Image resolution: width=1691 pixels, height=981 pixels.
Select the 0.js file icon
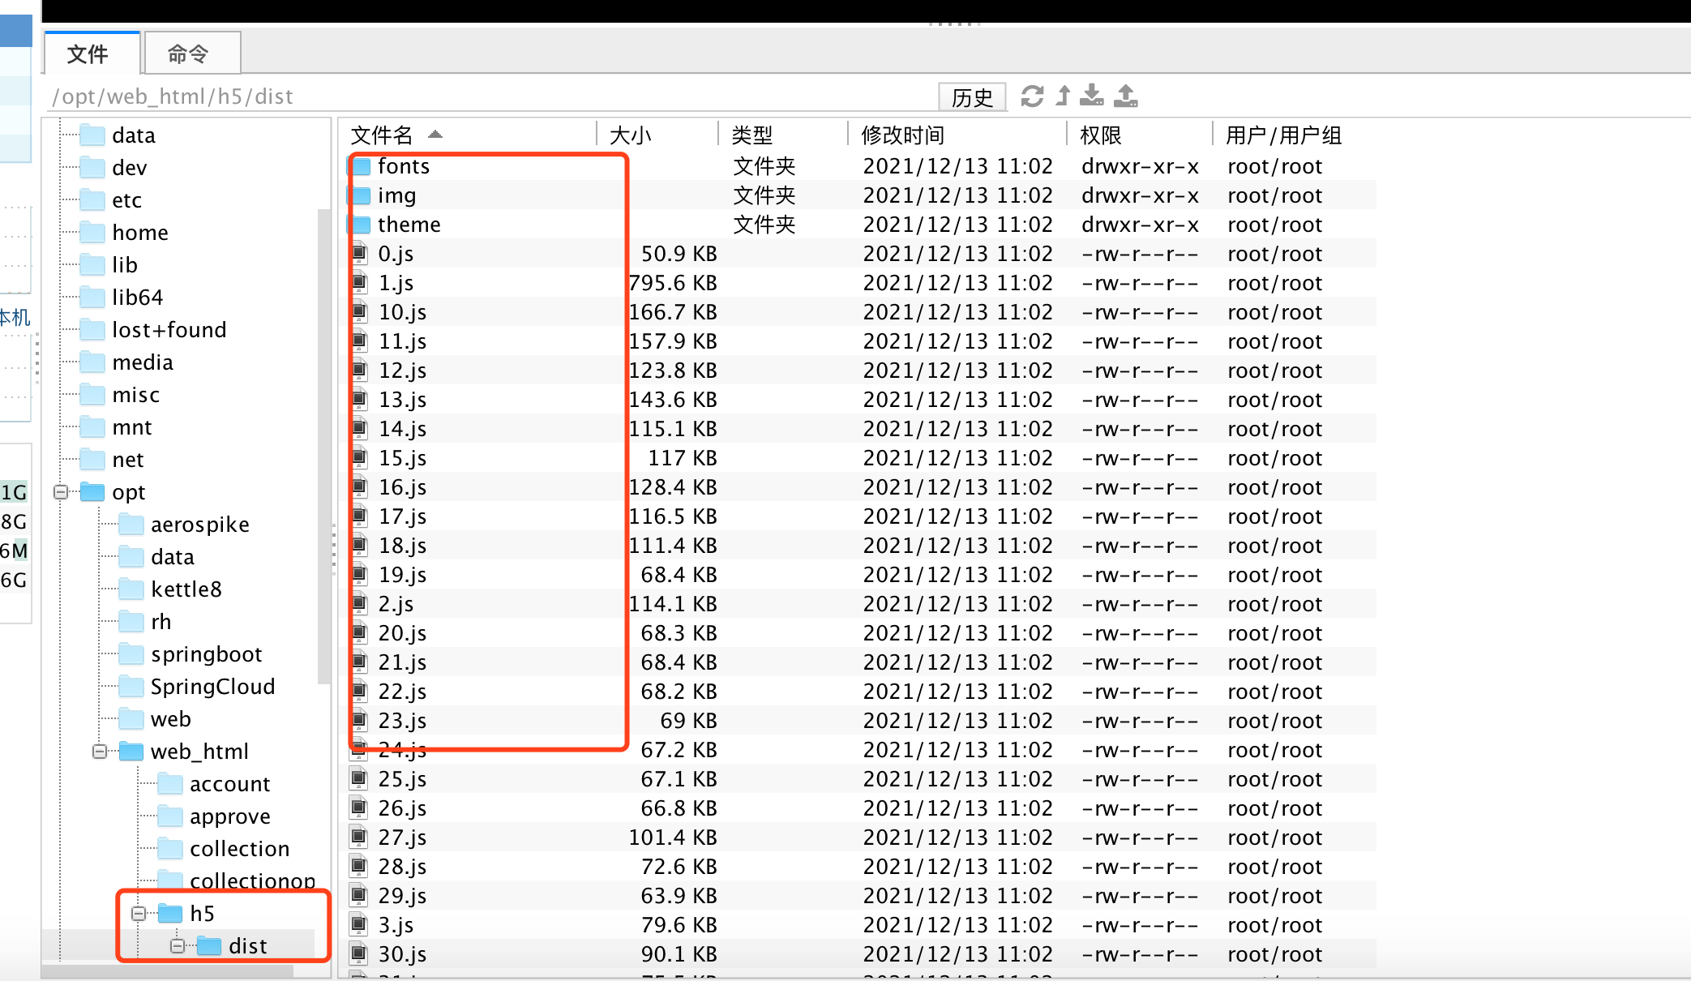[x=359, y=254]
